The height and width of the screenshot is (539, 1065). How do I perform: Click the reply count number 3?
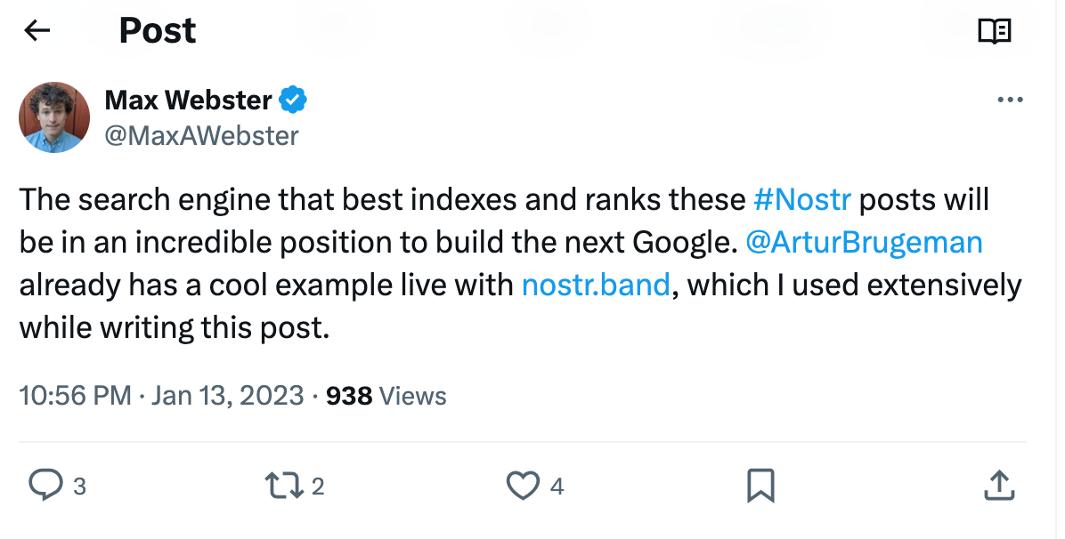79,487
